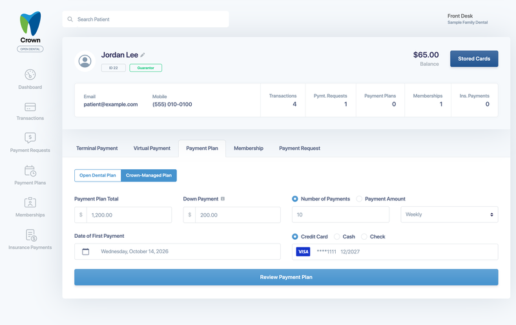Click the Crown tooth logo
The height and width of the screenshot is (325, 516).
pos(30,23)
